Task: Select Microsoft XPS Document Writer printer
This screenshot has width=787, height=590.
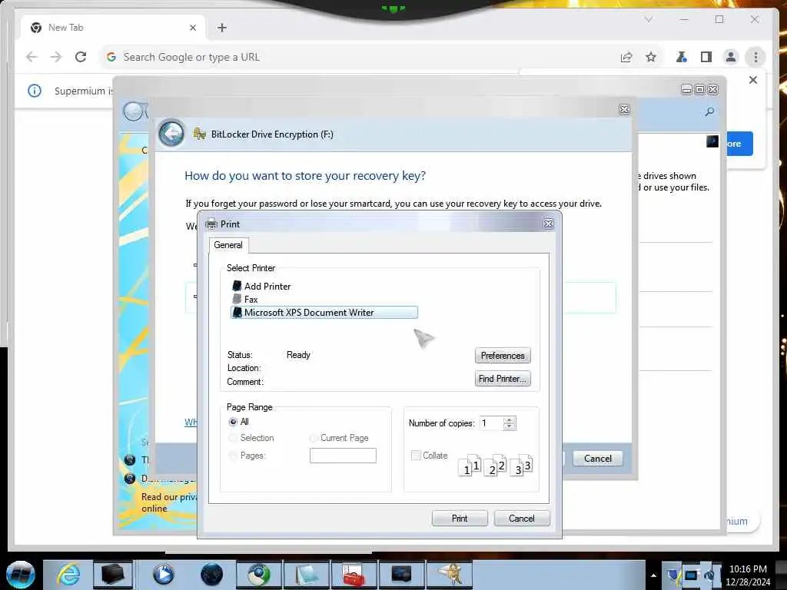Action: (324, 312)
